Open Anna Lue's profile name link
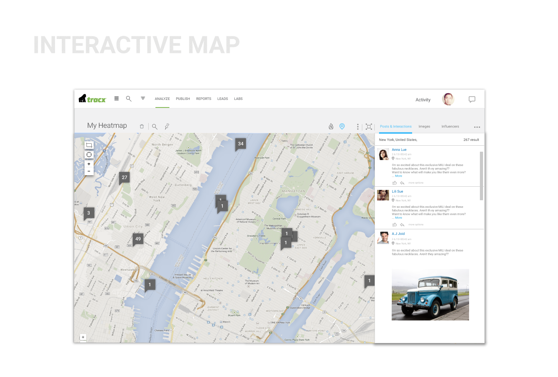The image size is (558, 377). click(x=399, y=150)
